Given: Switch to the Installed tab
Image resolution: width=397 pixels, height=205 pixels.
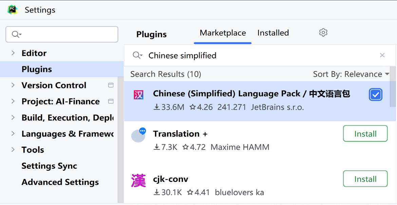Looking at the screenshot, I should click(273, 33).
